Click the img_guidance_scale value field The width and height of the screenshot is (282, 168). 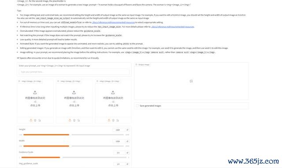[119, 164]
